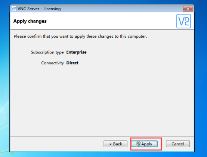Go back with the Back button
Viewport: 207px width, 157px height.
coord(115,144)
